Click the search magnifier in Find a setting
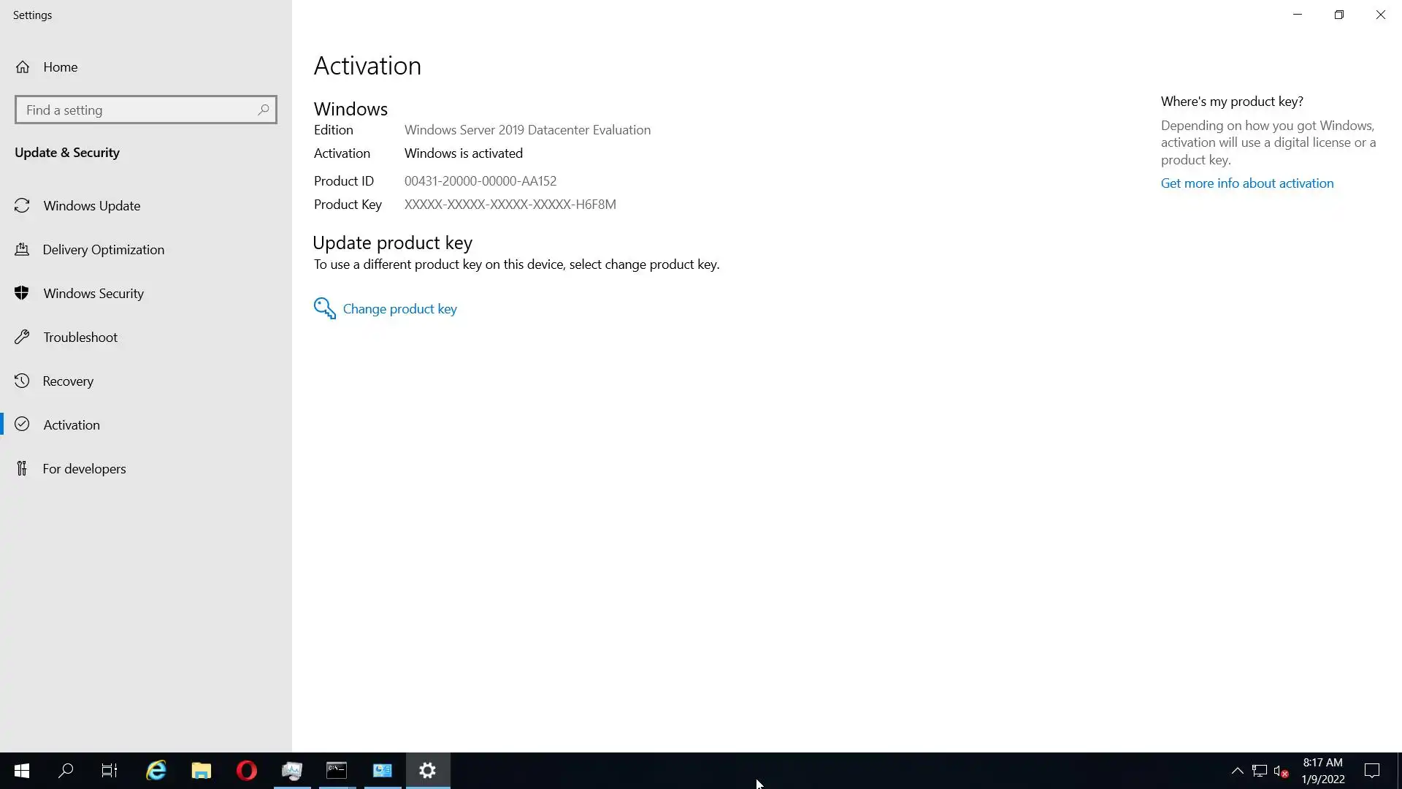The width and height of the screenshot is (1402, 789). coord(264,110)
